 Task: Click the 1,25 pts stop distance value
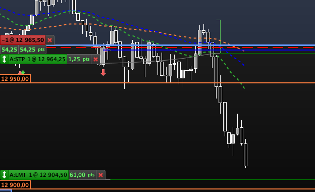tap(79, 59)
